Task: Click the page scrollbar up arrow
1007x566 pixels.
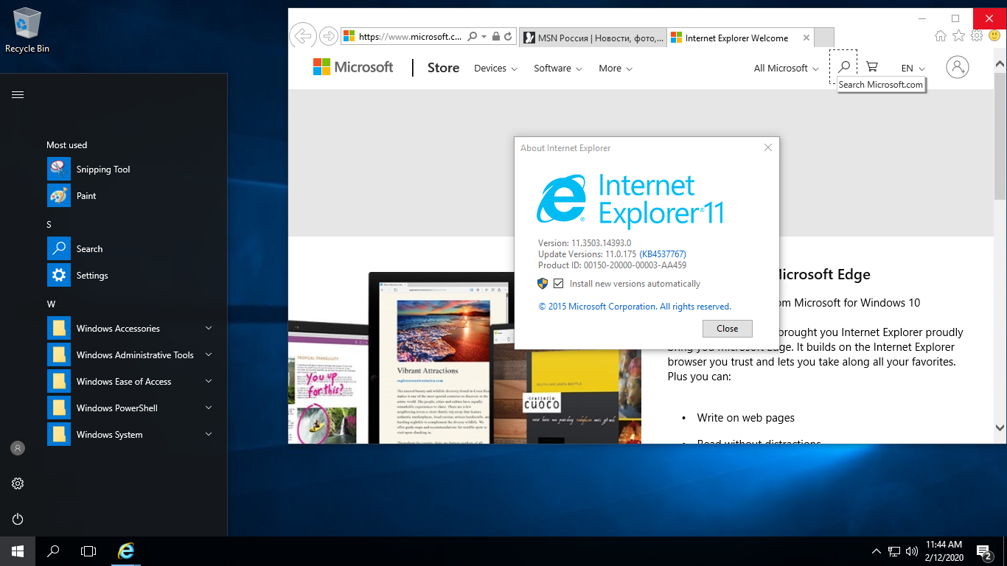Action: click(1000, 65)
